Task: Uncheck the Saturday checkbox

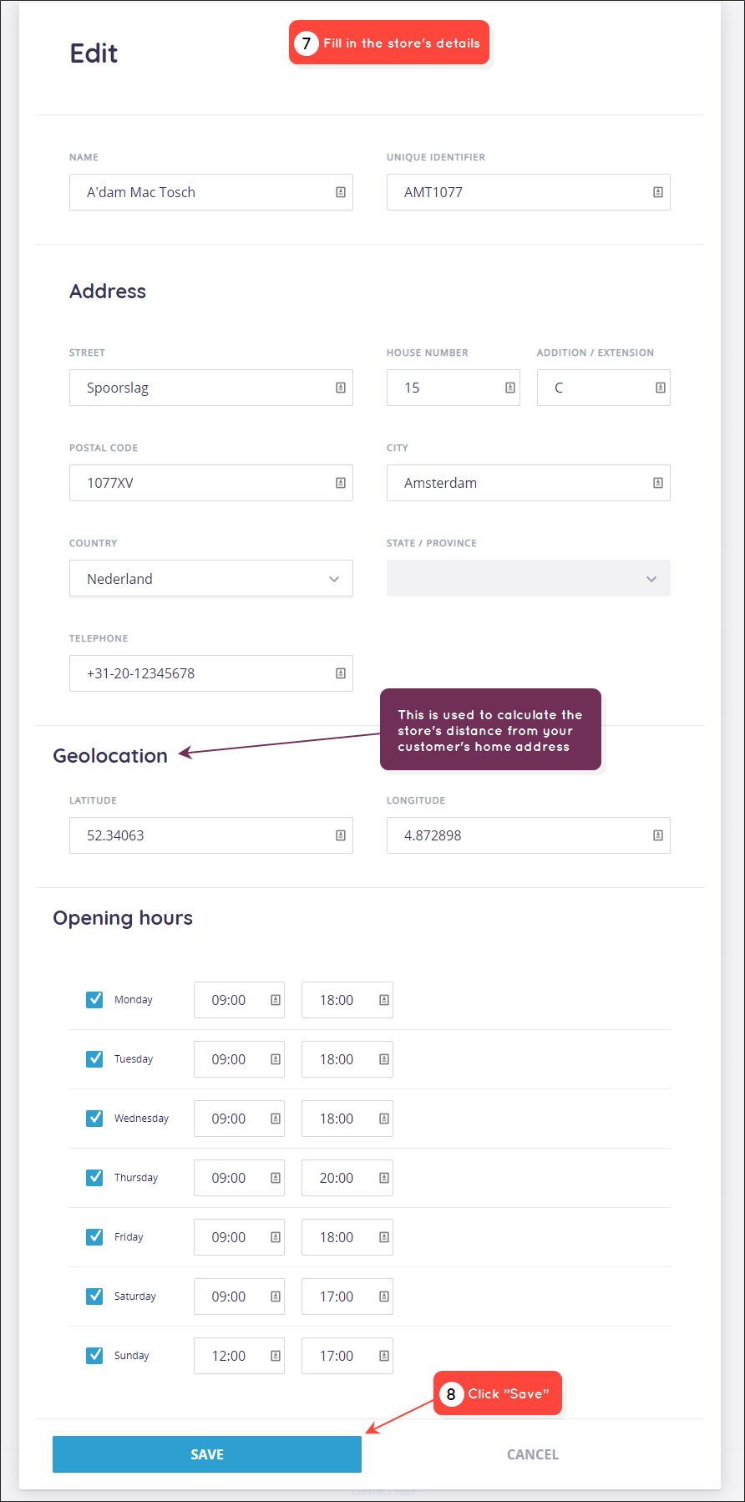Action: pos(94,1296)
